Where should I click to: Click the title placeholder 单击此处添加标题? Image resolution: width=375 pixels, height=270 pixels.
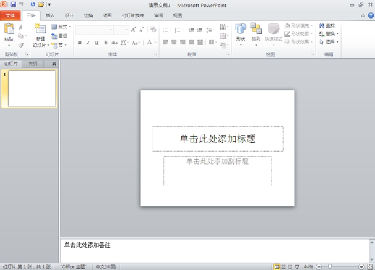[217, 139]
